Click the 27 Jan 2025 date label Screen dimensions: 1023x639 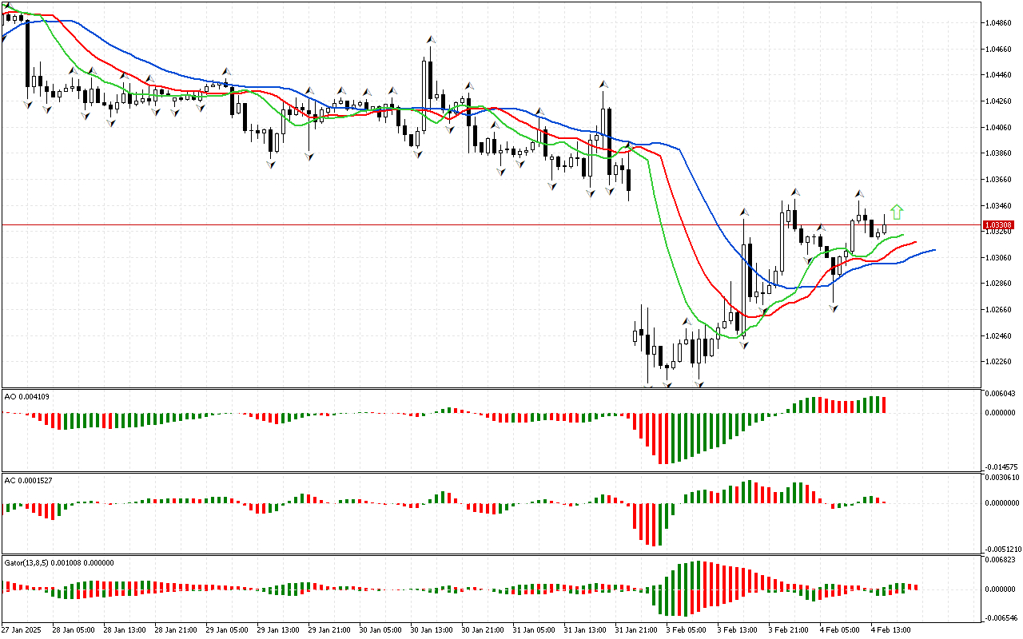click(x=22, y=630)
